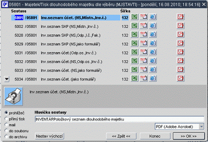Image resolution: width=208 pixels, height=142 pixels.
Task: Export report 5031 as text file
Action: coord(144,52)
